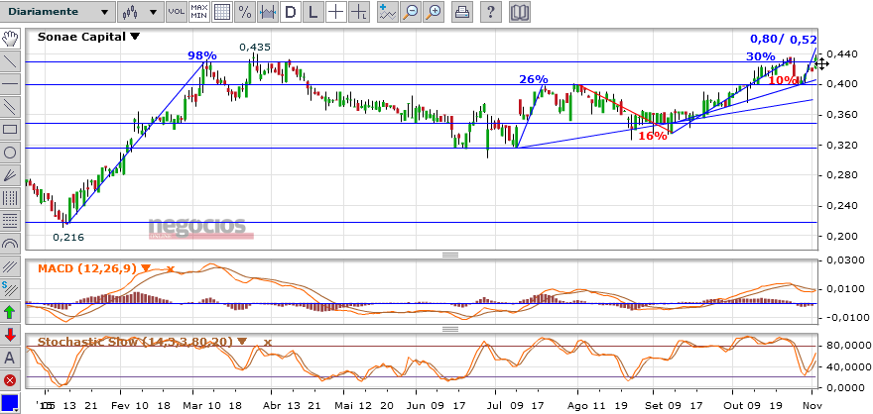The width and height of the screenshot is (873, 414).
Task: Select the triple diagonal lines tool
Action: pos(10,266)
